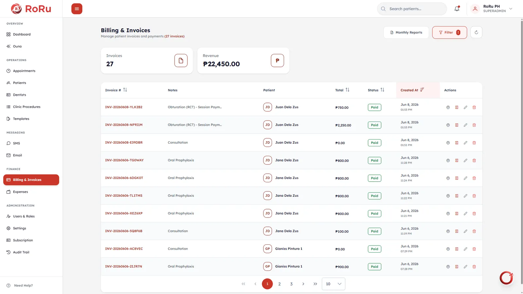Click the GP avatar in the INV-20260606-AC8VEC row
The width and height of the screenshot is (523, 294).
coord(267,249)
